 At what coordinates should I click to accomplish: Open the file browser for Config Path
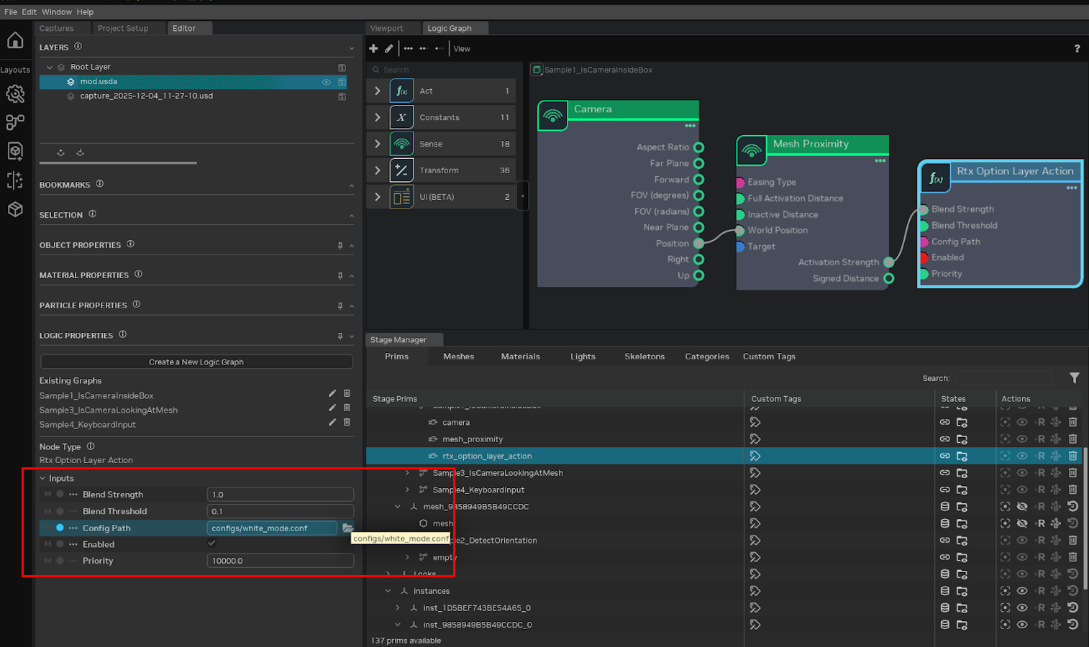[347, 528]
